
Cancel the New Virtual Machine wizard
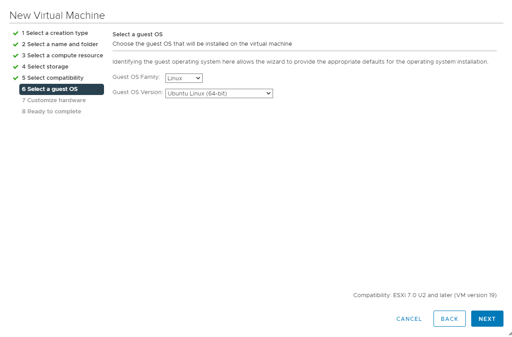click(409, 319)
